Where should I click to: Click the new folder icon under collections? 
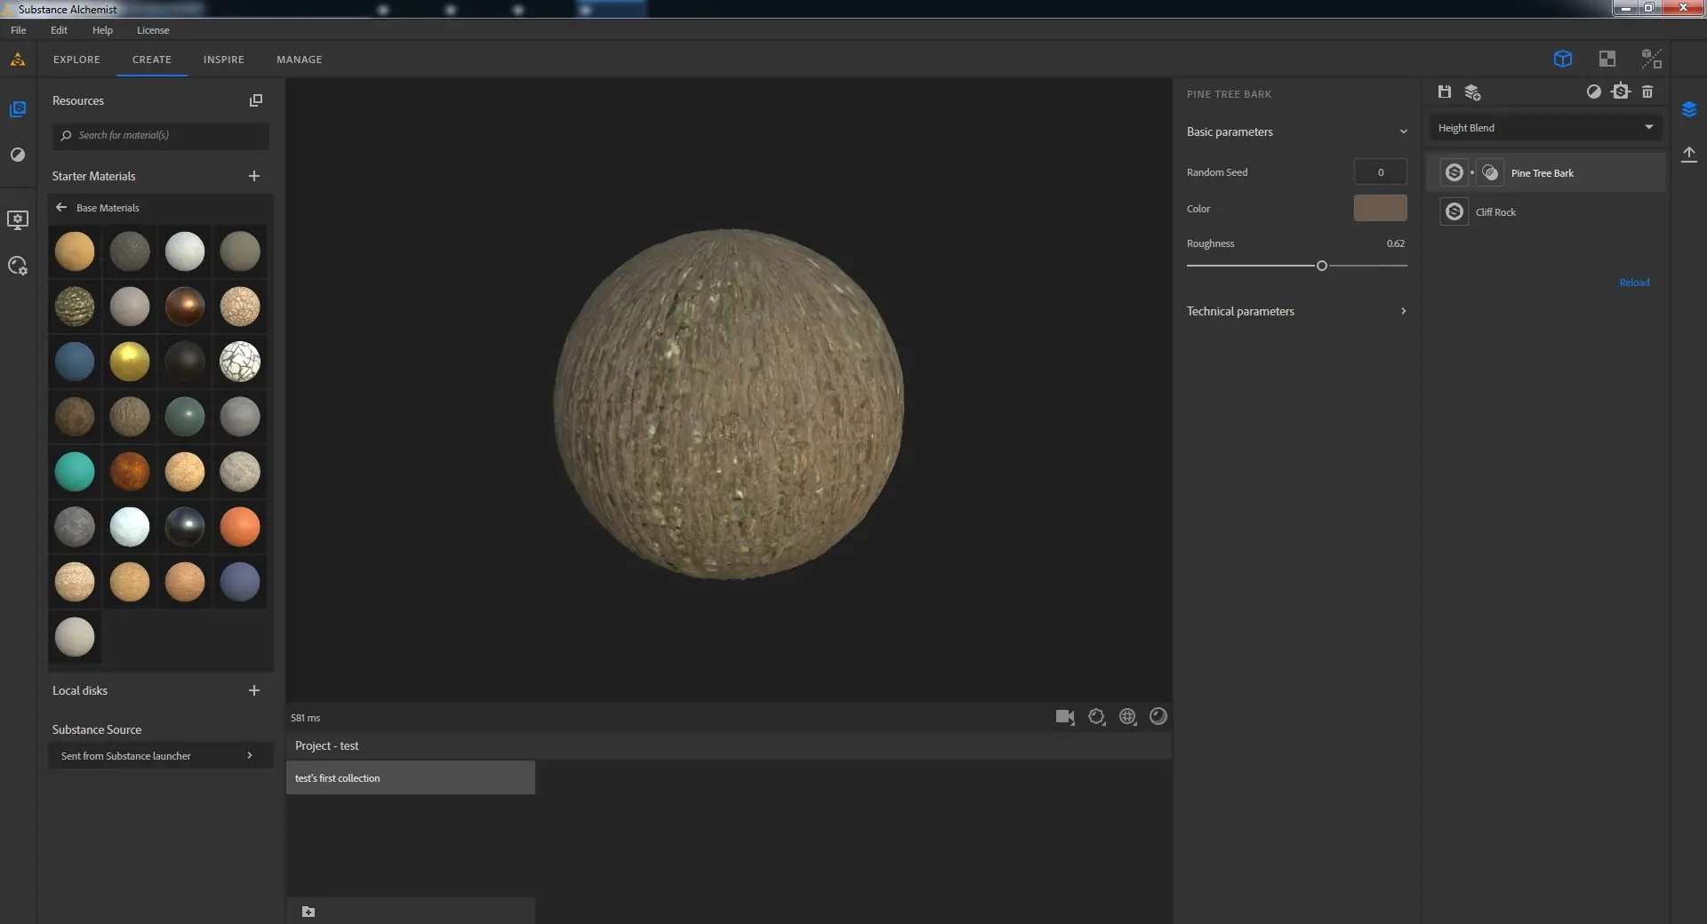click(x=309, y=912)
